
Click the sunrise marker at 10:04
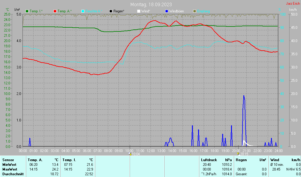coord(130,154)
